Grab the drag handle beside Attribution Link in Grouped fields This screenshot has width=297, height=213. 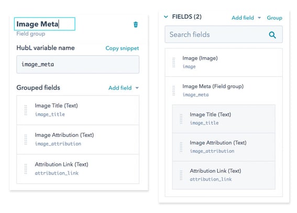pyautogui.click(x=26, y=169)
